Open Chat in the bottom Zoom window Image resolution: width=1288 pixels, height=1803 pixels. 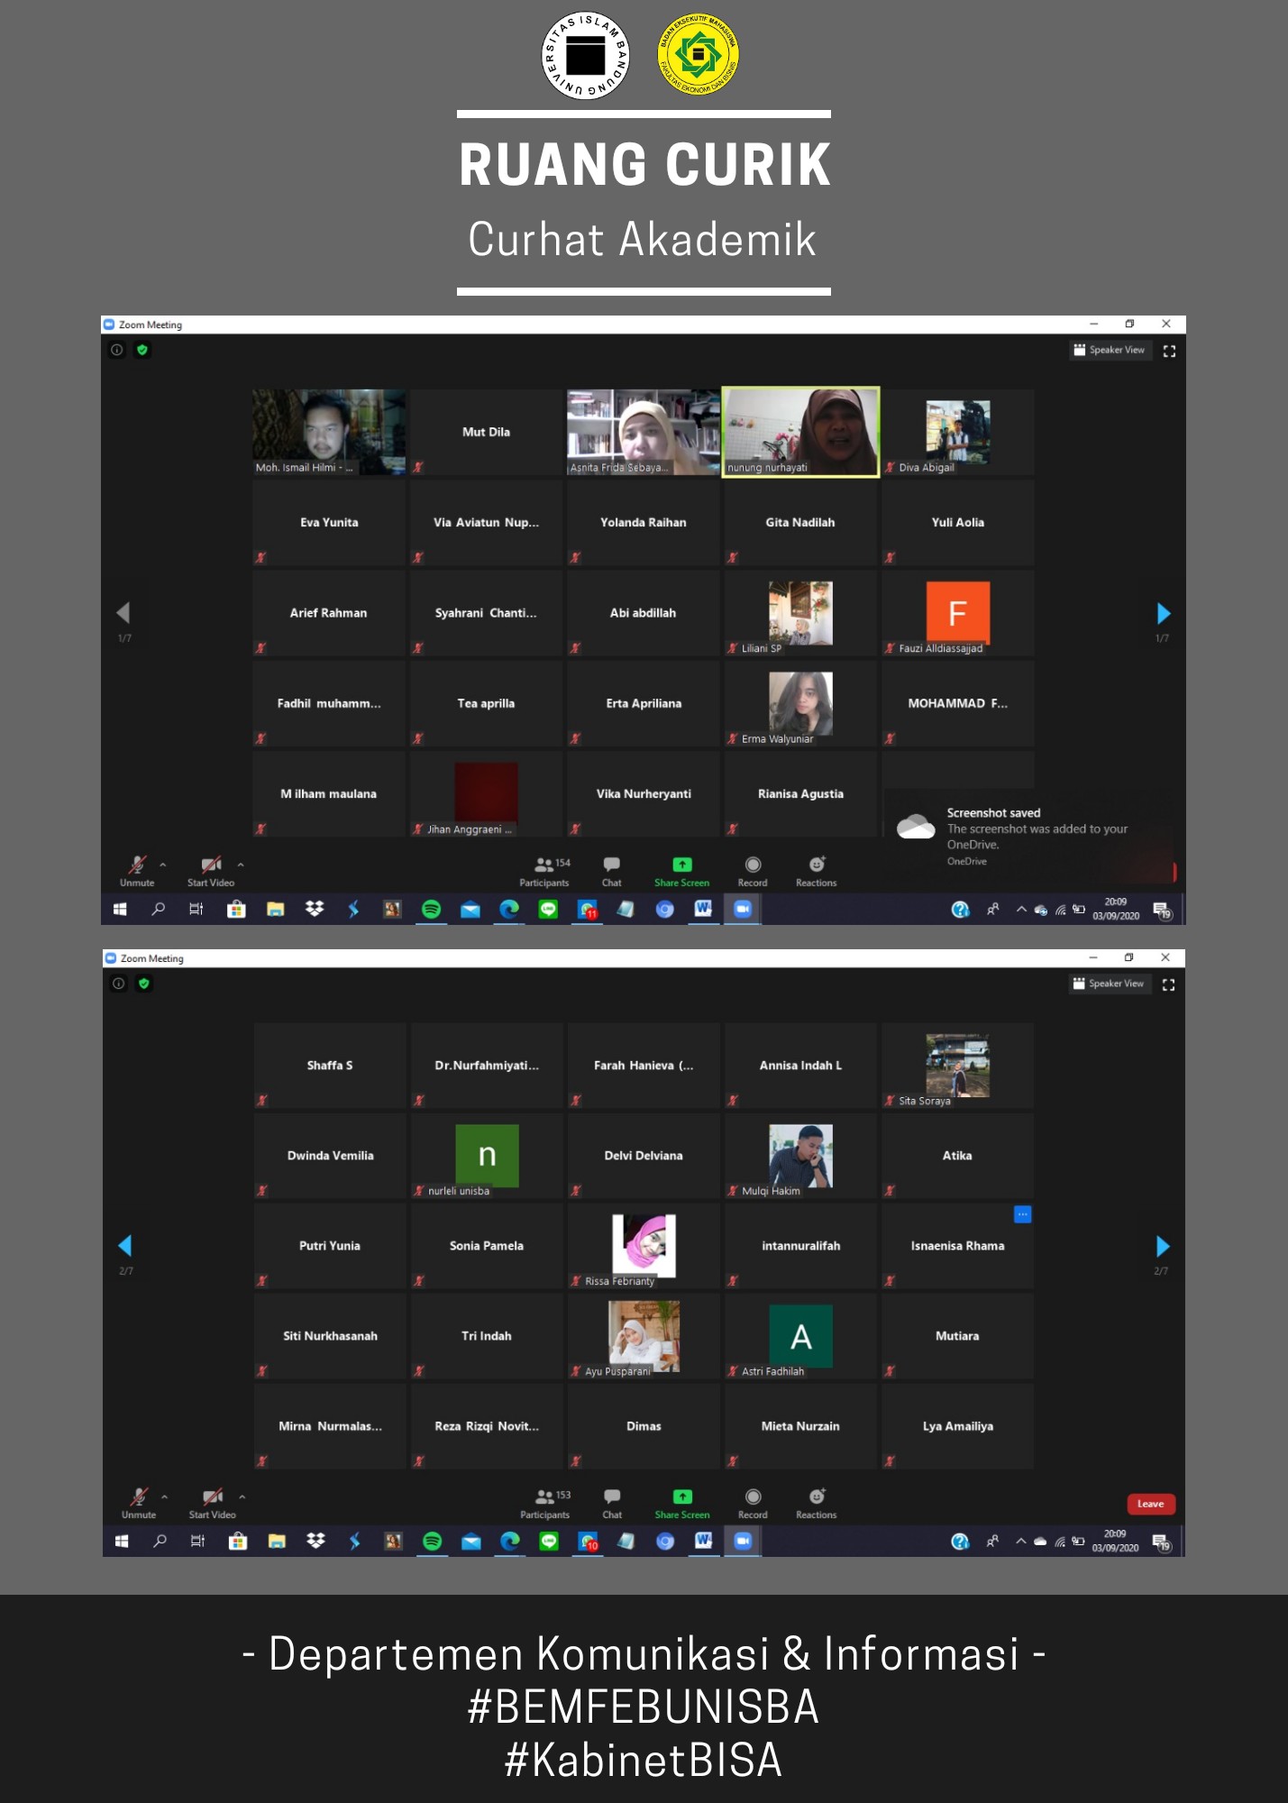(612, 1503)
